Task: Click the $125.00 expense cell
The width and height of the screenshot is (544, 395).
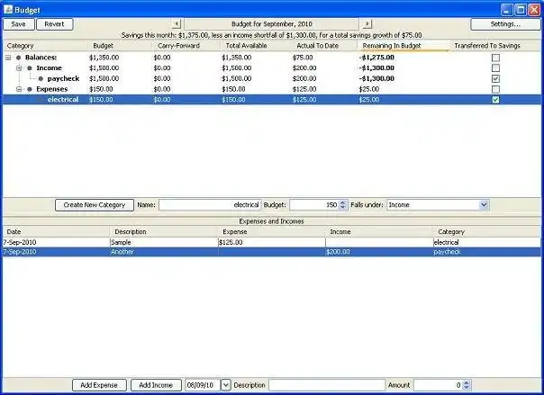Action: coord(272,242)
